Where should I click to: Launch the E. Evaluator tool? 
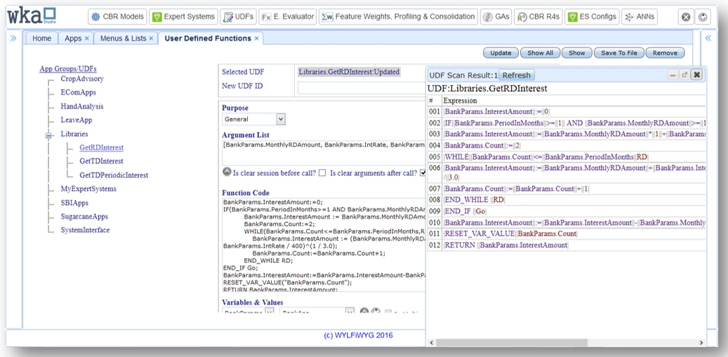pyautogui.click(x=286, y=17)
